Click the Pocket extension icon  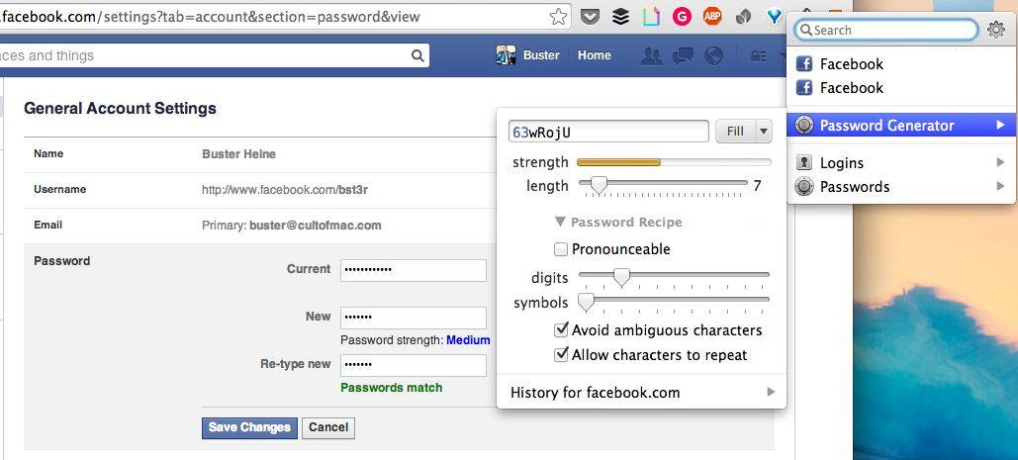[591, 16]
